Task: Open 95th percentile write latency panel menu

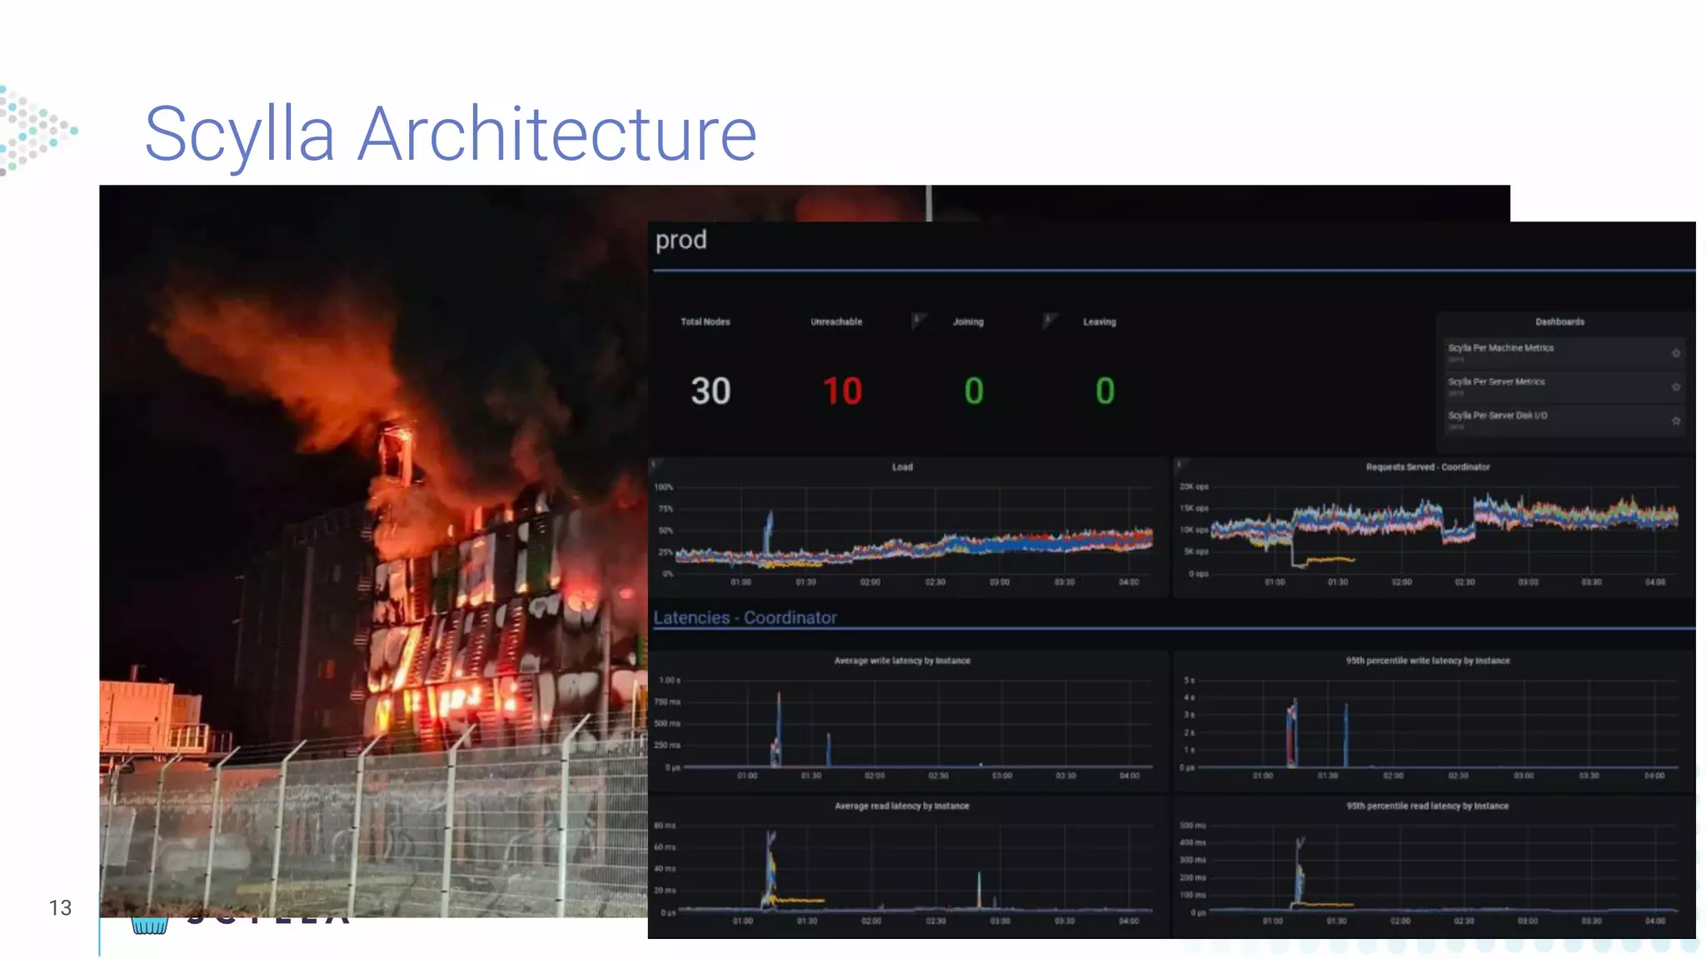Action: [1428, 661]
